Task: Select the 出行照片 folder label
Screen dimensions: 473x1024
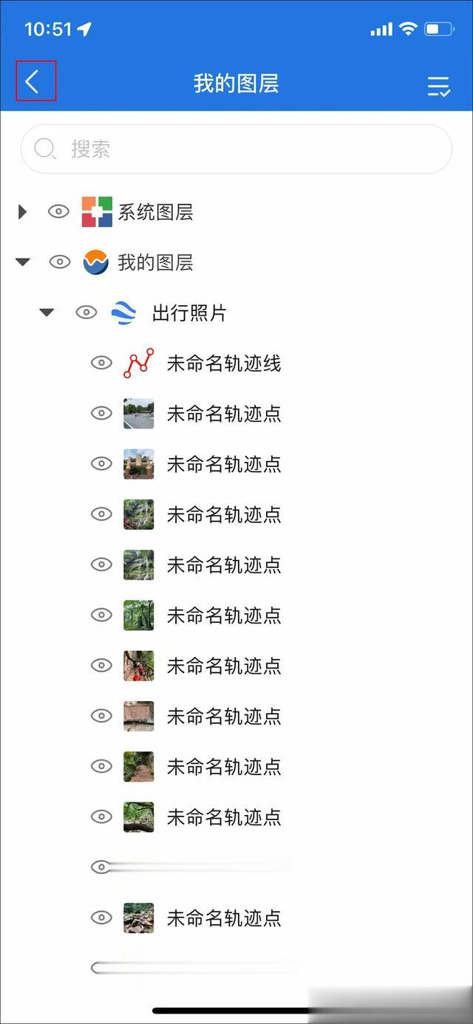Action: click(189, 313)
